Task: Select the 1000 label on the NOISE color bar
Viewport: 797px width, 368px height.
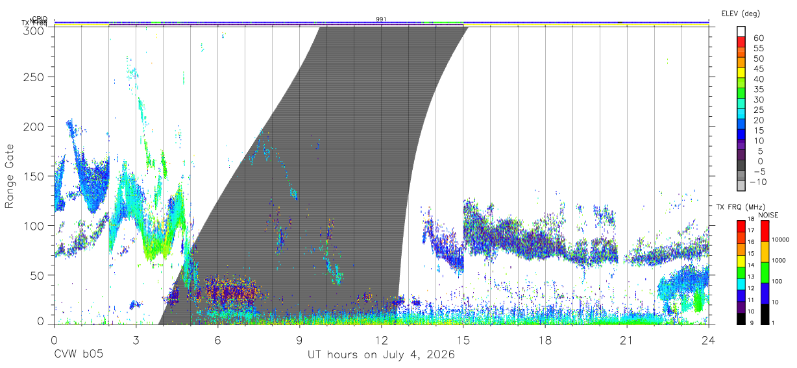Action: 780,261
